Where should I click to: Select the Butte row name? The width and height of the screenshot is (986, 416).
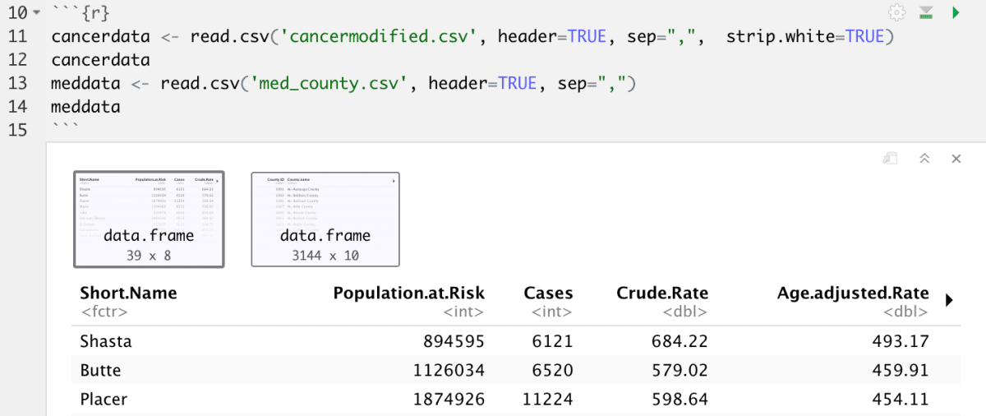tap(100, 370)
